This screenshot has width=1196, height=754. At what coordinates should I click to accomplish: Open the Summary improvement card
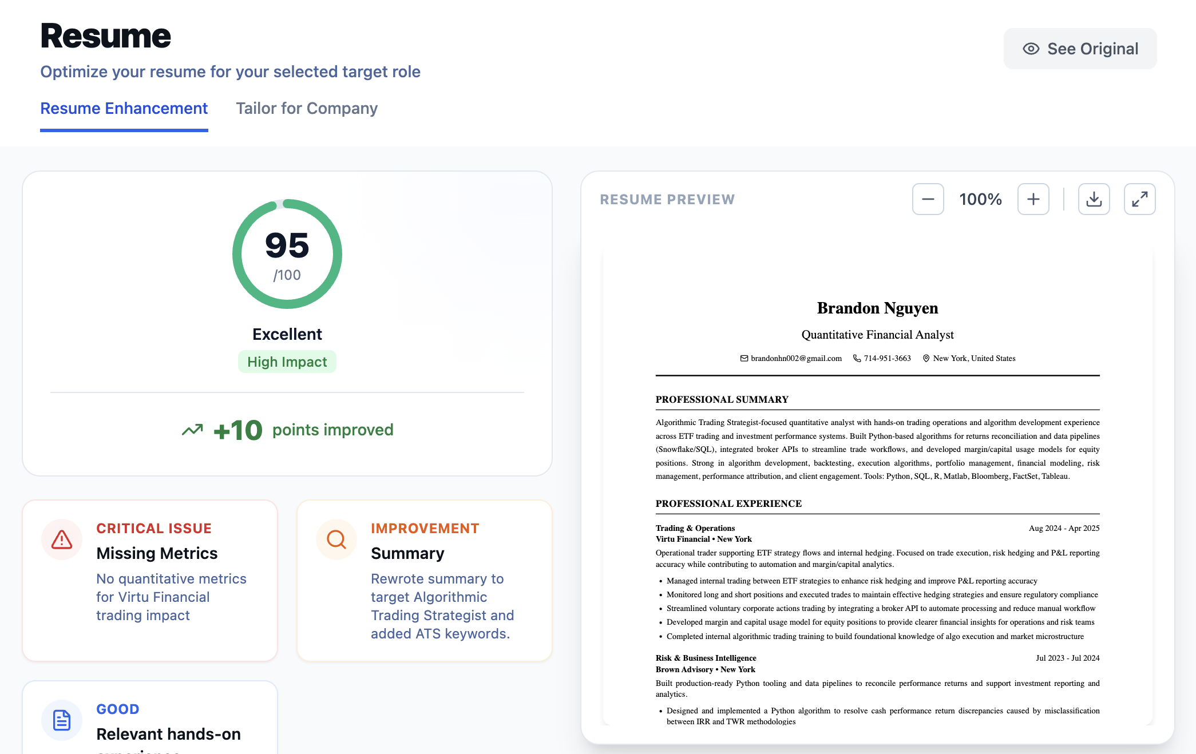coord(425,580)
